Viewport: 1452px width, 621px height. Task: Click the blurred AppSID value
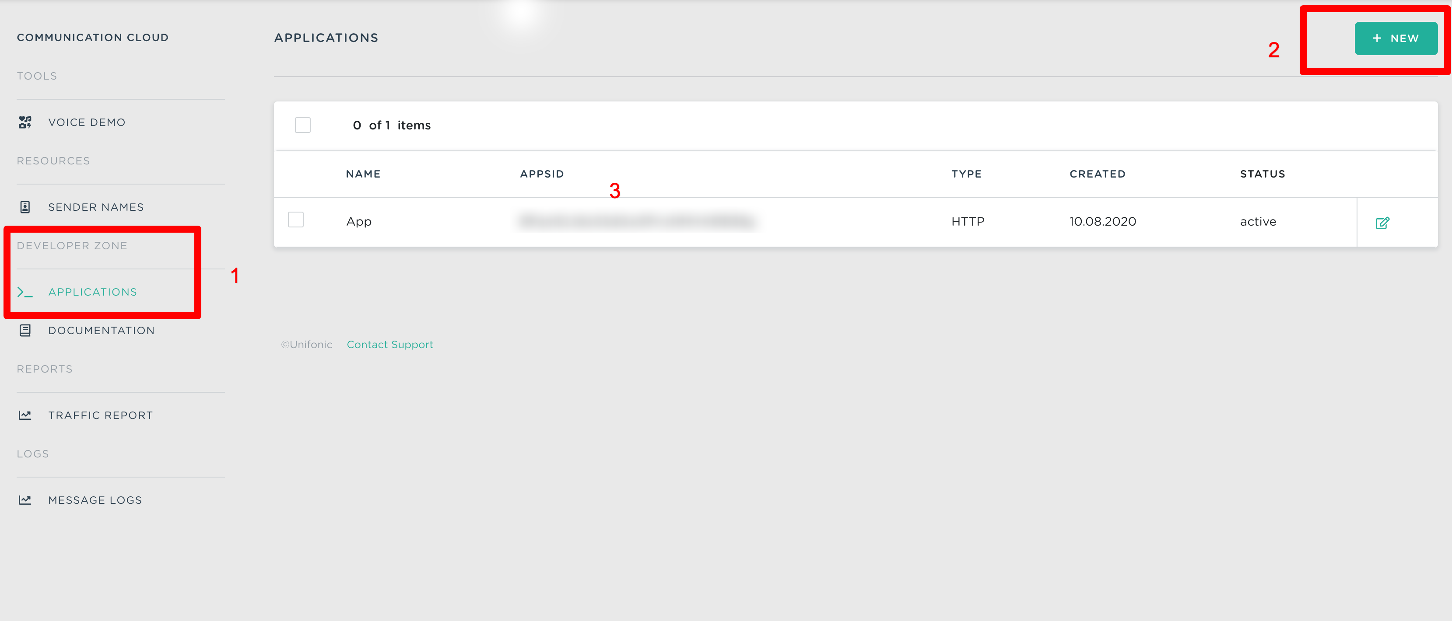[x=636, y=221]
